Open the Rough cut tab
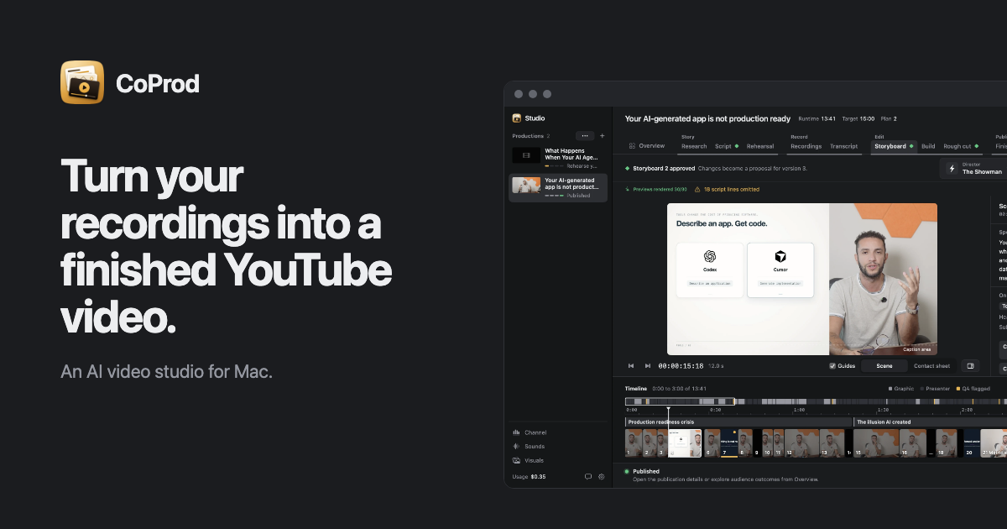 [961, 146]
